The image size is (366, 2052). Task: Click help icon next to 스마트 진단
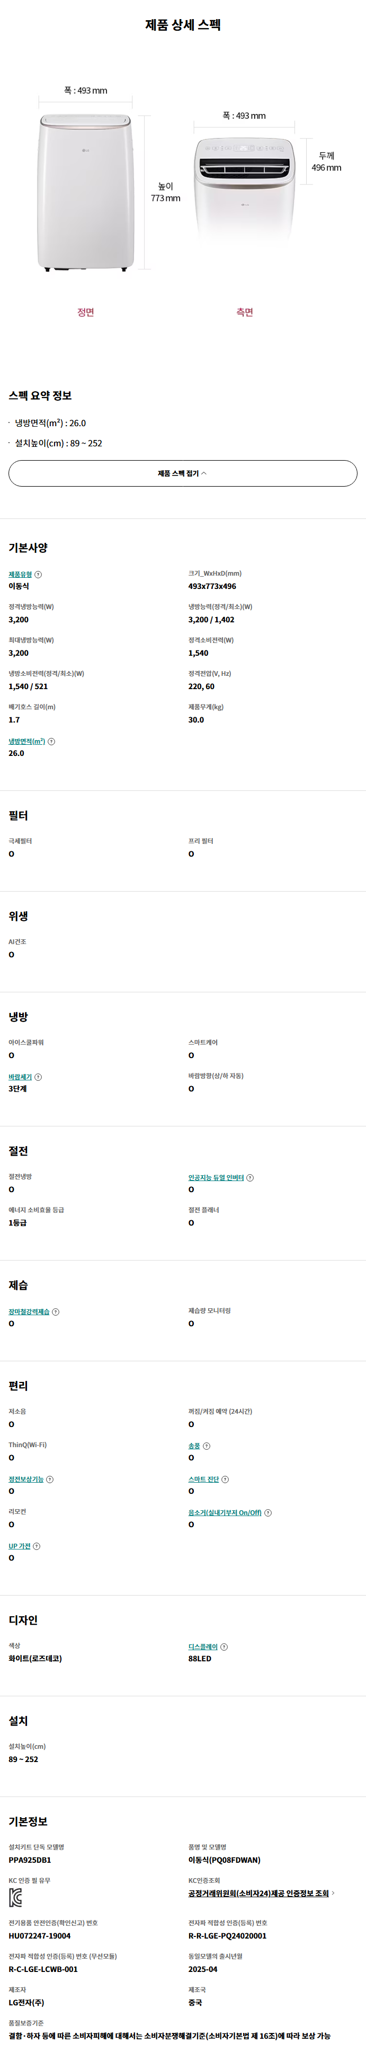coord(225,1479)
